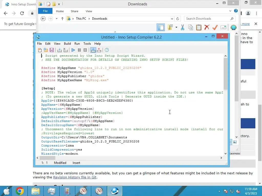Open the File tab in Downloads Explorer window
The height and width of the screenshot is (196, 262).
pyautogui.click(x=45, y=11)
